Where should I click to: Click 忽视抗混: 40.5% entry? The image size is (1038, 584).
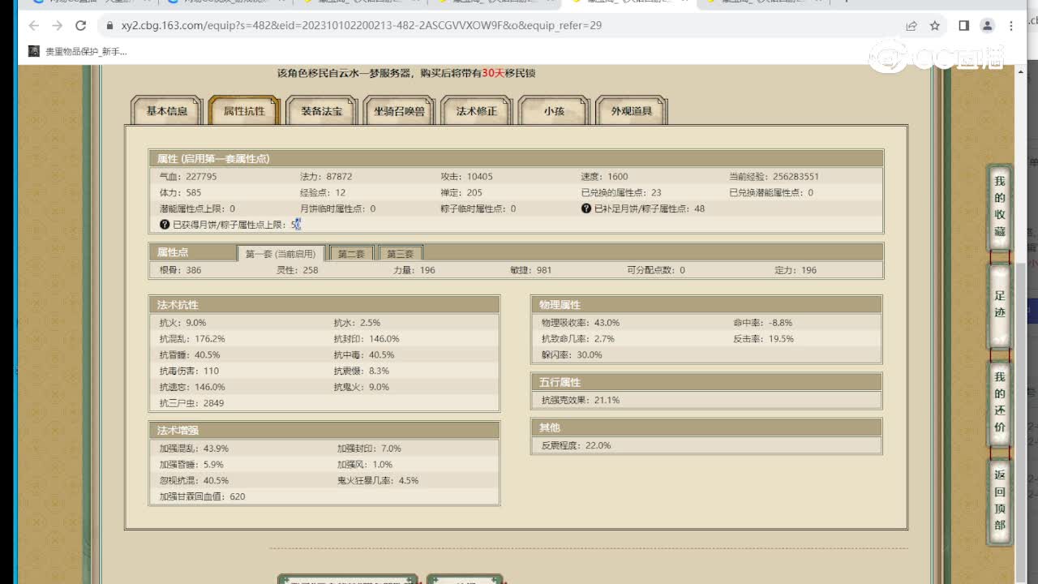[194, 480]
